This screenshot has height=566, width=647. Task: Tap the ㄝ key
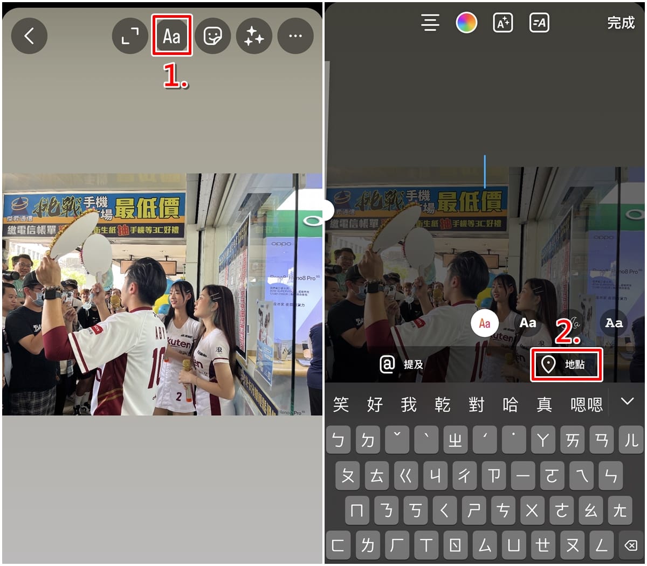coord(543,546)
